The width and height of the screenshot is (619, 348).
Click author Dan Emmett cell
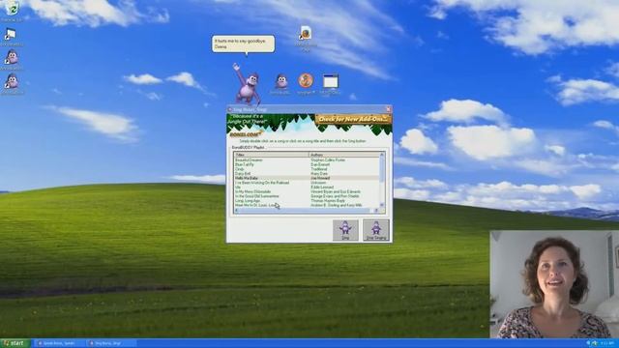[320, 164]
